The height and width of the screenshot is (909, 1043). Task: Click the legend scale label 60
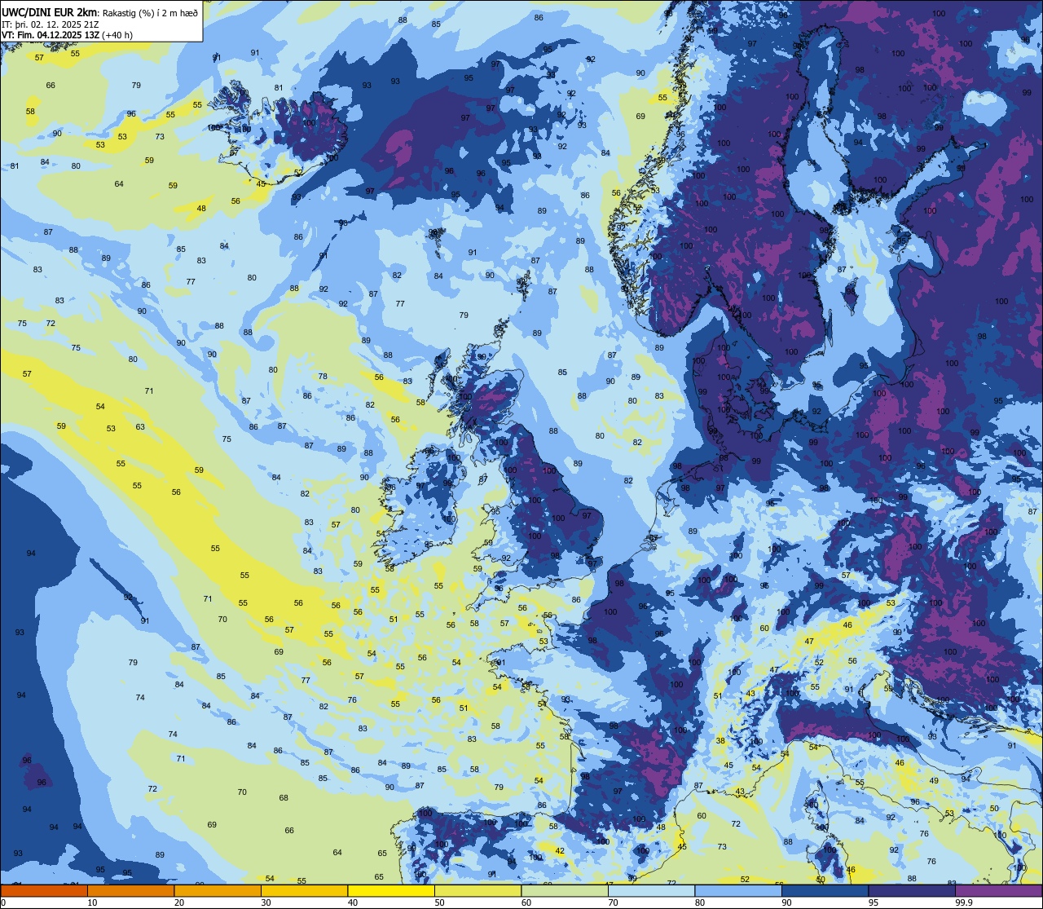tap(526, 902)
